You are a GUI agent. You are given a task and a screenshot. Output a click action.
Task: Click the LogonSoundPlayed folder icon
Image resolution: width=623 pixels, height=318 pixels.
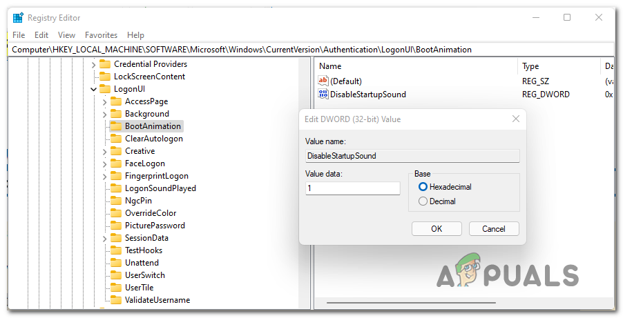point(116,188)
